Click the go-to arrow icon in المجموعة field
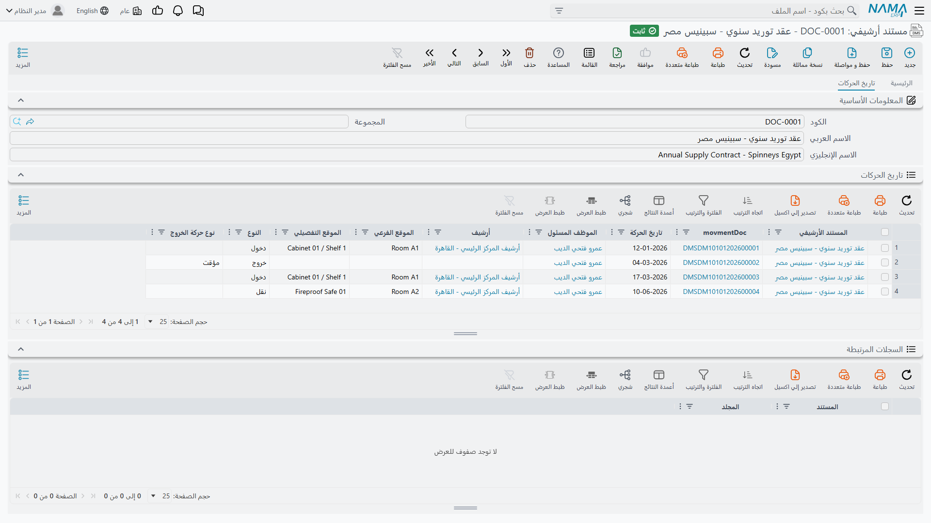Viewport: 931px width, 523px height. pos(30,122)
